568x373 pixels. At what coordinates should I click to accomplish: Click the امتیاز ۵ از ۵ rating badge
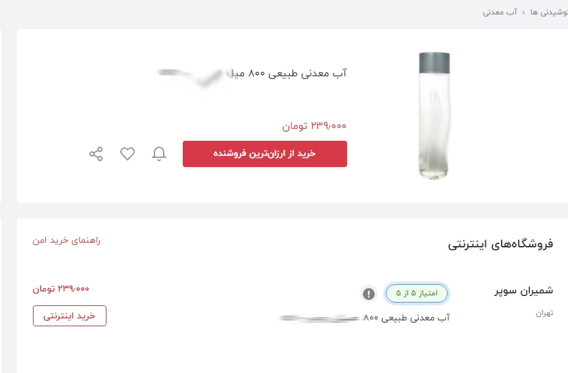coord(417,293)
